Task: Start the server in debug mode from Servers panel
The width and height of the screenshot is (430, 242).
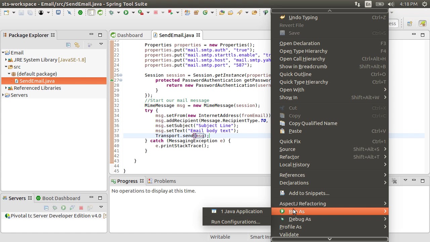Action: pos(55,208)
